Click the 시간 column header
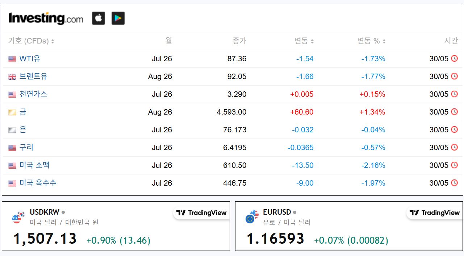 451,41
